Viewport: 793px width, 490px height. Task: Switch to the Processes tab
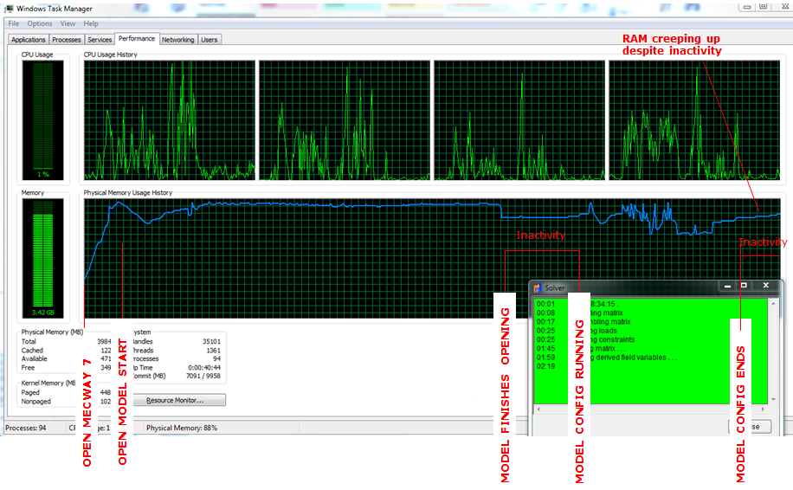pos(67,40)
